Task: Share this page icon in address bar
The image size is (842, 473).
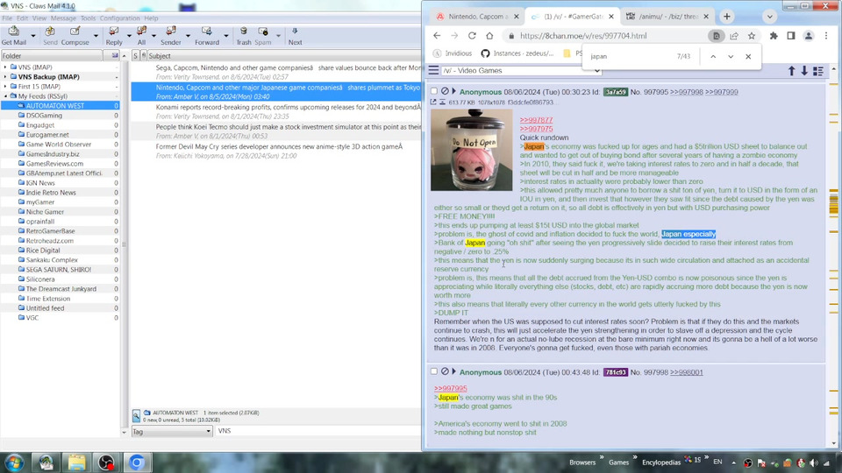Action: click(734, 36)
